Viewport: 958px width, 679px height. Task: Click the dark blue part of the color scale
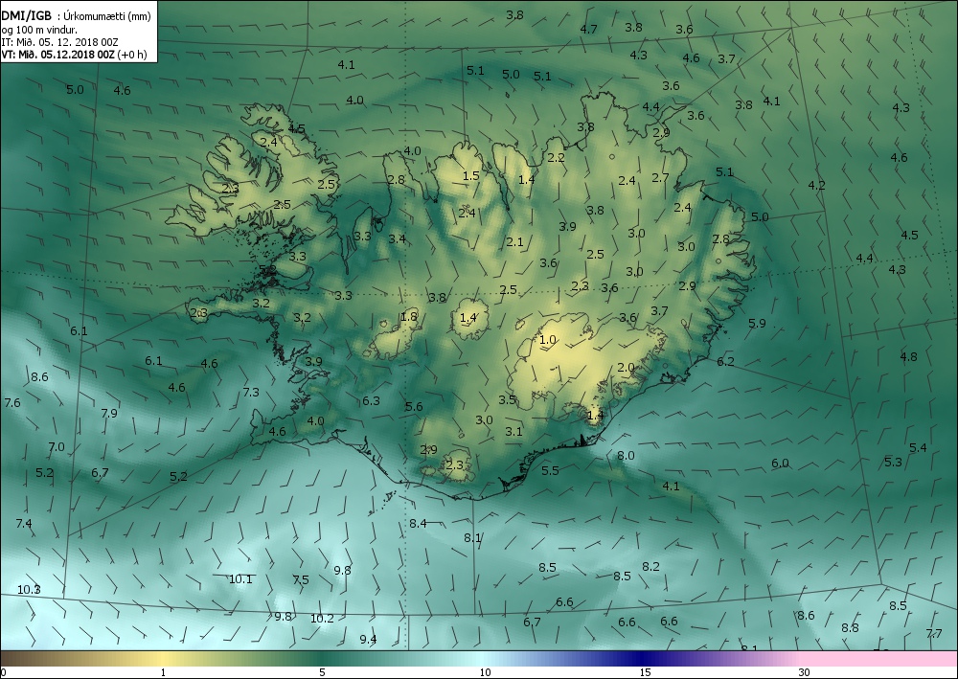pos(642,659)
